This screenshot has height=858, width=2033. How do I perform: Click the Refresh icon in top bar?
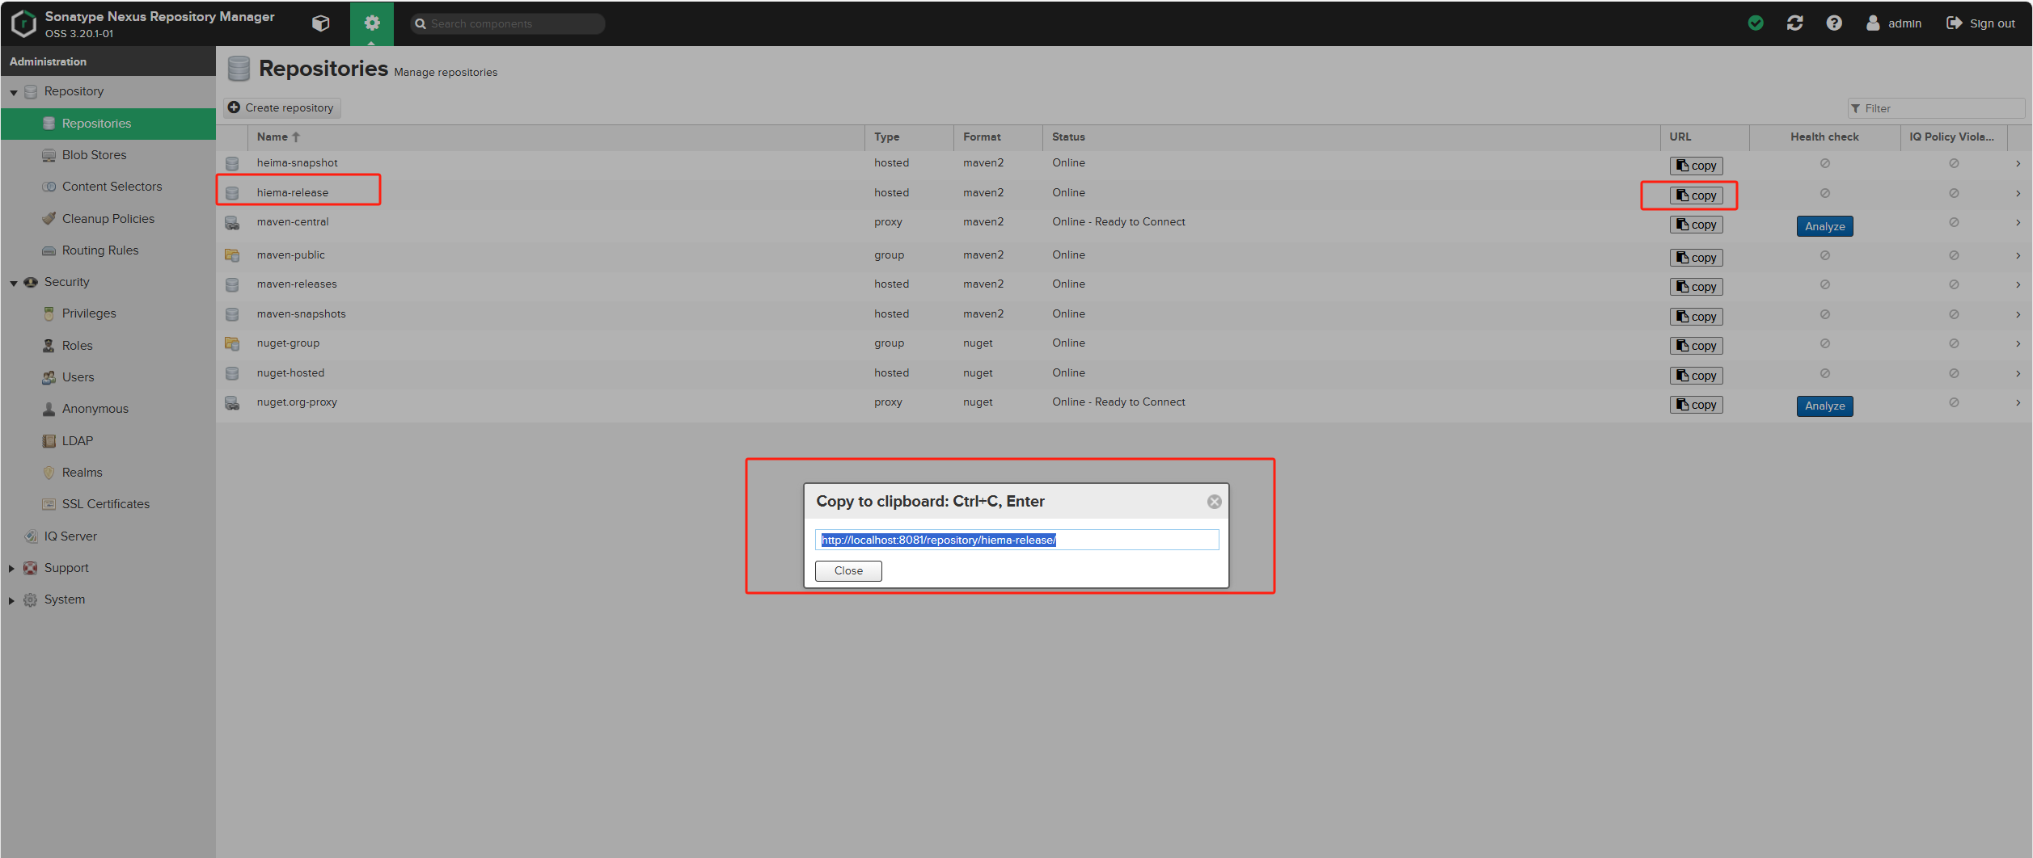tap(1795, 23)
